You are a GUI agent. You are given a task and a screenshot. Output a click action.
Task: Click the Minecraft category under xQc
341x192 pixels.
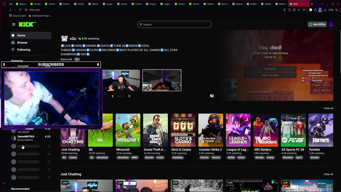coord(66,59)
